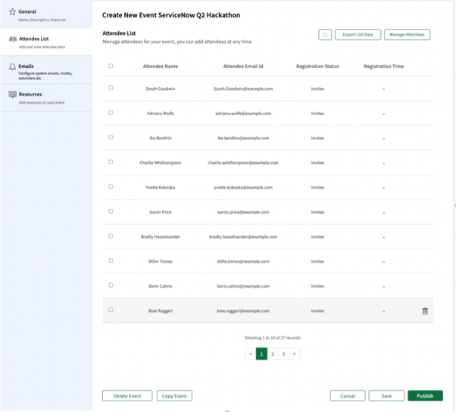Click the Copy Event button
The height and width of the screenshot is (412, 456).
click(174, 396)
